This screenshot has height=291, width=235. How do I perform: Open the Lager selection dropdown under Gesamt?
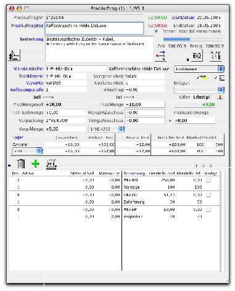(x=27, y=151)
